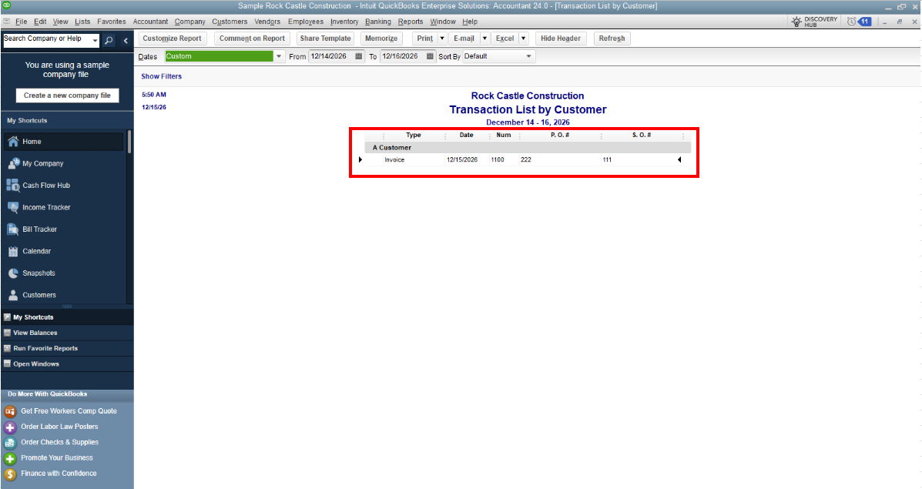Expand Print button dropdown arrow

pyautogui.click(x=442, y=39)
